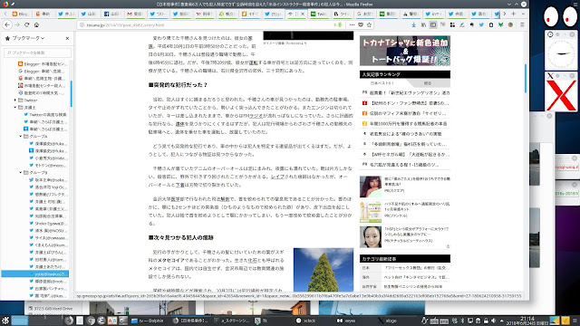Image resolution: width=580 pixels, height=326 pixels.
Task: Open category article 「フリーセックス教団」
Action: coord(417,268)
